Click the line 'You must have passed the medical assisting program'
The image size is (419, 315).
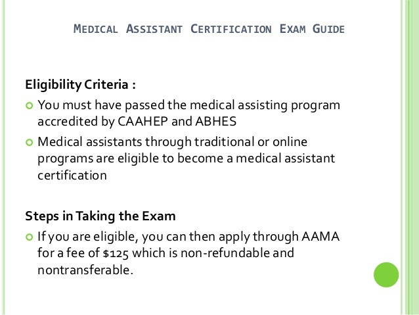point(190,105)
